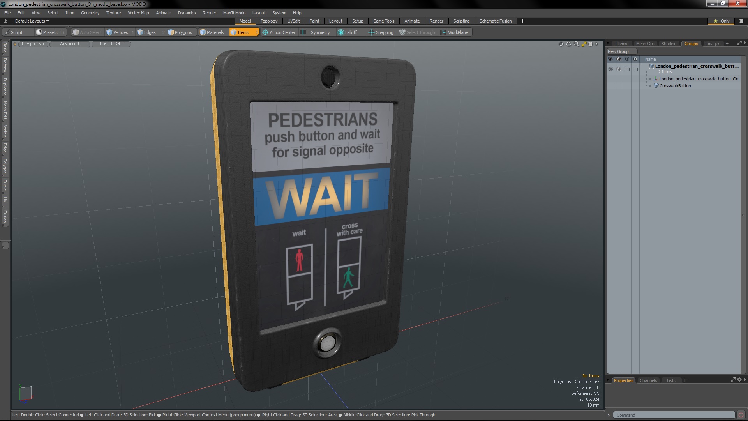748x421 pixels.
Task: Open the Texture menu
Action: [113, 13]
